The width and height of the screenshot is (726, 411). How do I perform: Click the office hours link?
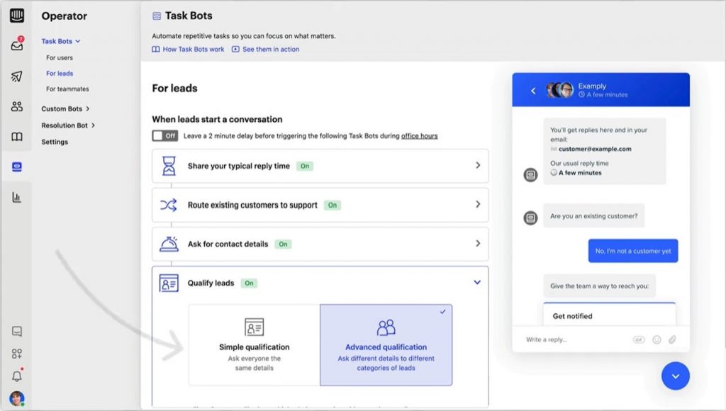tap(419, 135)
